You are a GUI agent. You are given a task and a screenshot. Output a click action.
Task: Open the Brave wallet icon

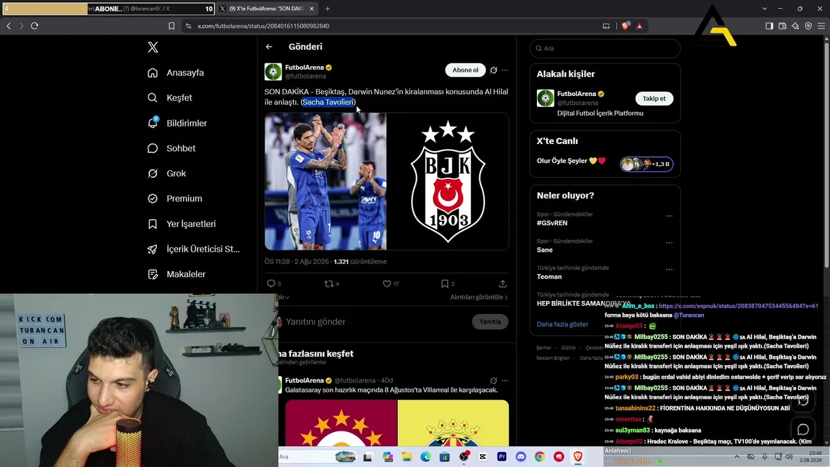(782, 26)
